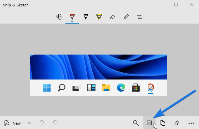Screen dimensions: 199x129
Task: Click the Snip & Sketch title text
Action: pyautogui.click(x=16, y=5)
